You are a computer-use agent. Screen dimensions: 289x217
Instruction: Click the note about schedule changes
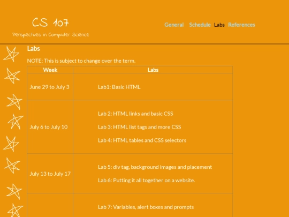tap(81, 61)
